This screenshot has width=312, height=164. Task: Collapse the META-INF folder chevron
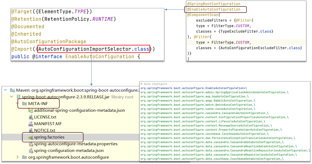tap(17, 103)
